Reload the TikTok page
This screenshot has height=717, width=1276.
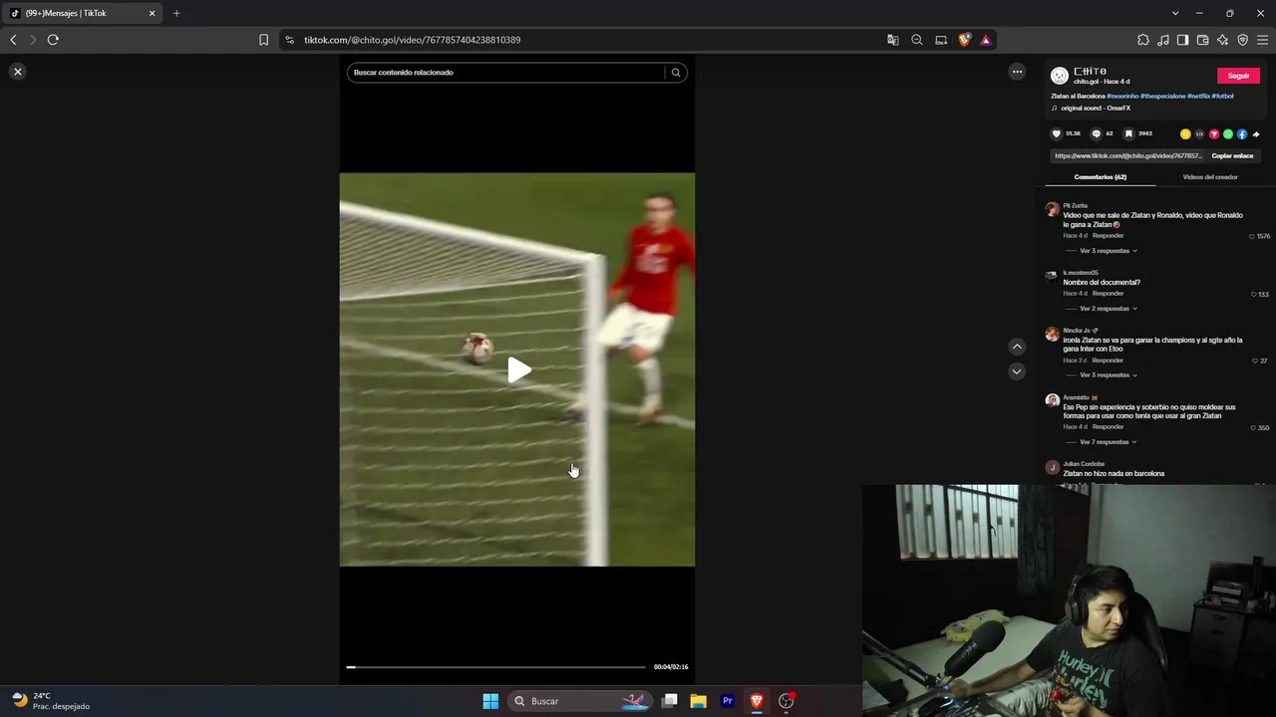[53, 40]
